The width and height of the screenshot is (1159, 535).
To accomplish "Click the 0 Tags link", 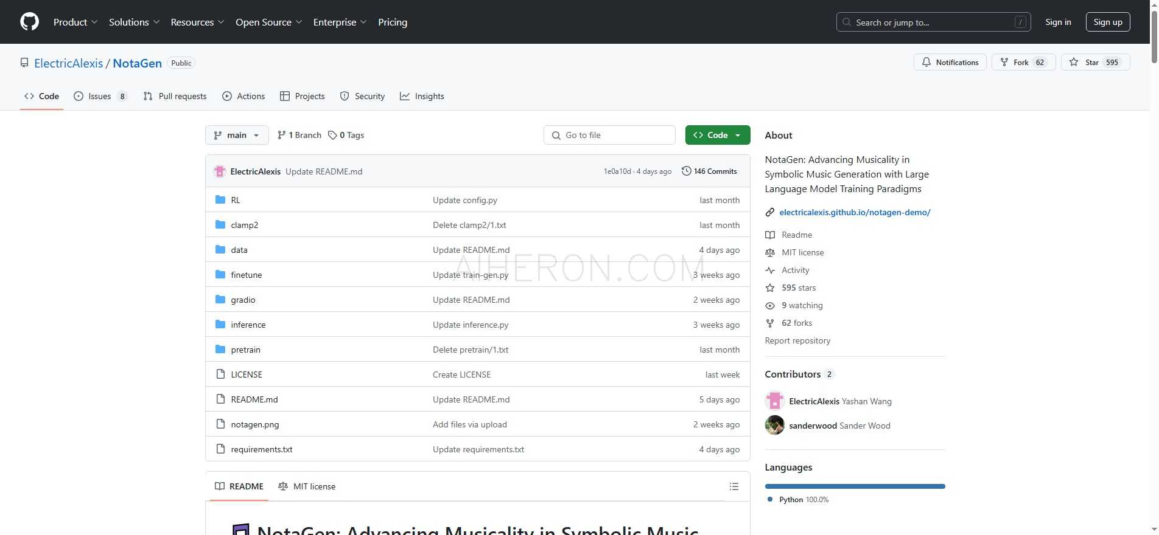I will (346, 135).
